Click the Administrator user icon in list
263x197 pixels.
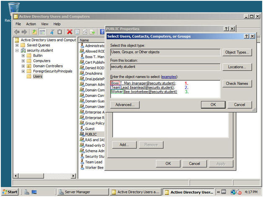[82, 46]
